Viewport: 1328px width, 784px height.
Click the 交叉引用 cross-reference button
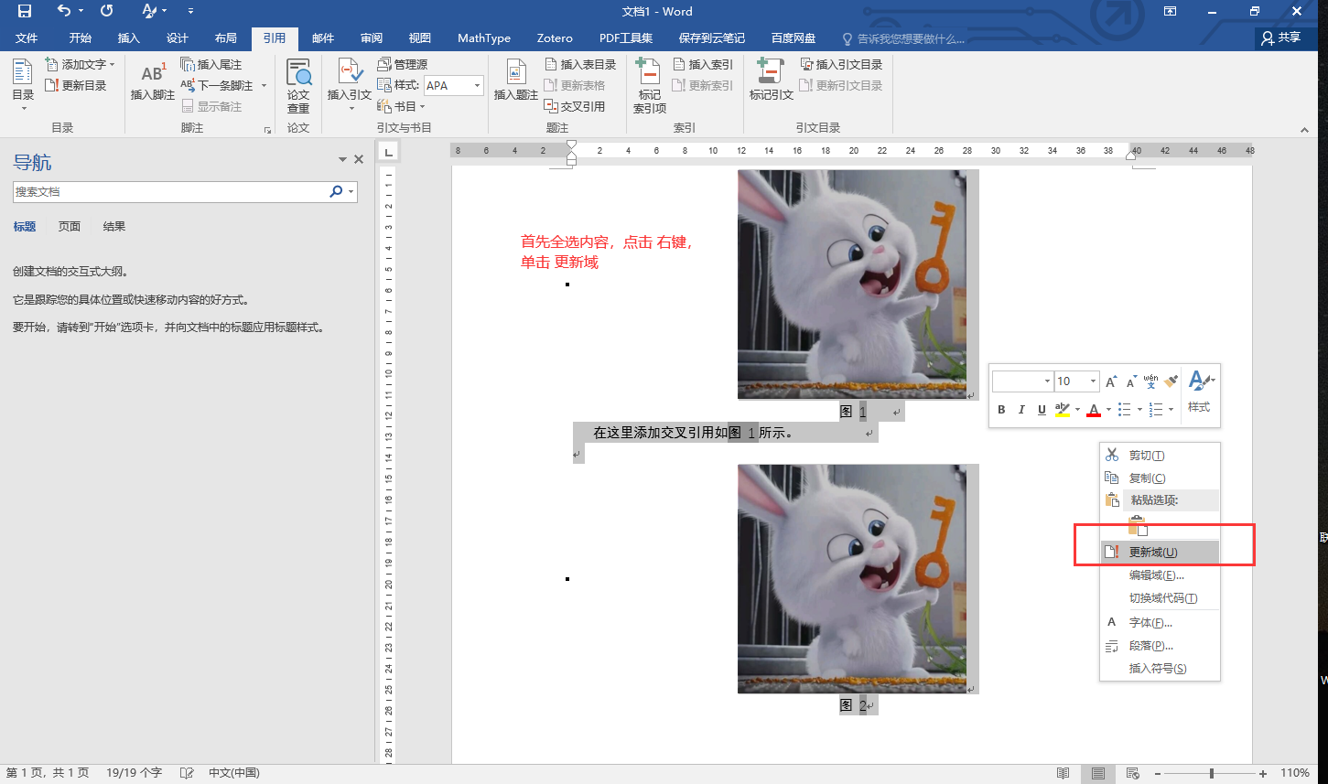574,106
